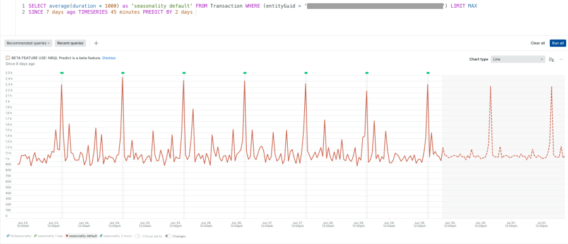Show the seasonality 1 day series
This screenshot has width=568, height=244.
pyautogui.click(x=48, y=236)
